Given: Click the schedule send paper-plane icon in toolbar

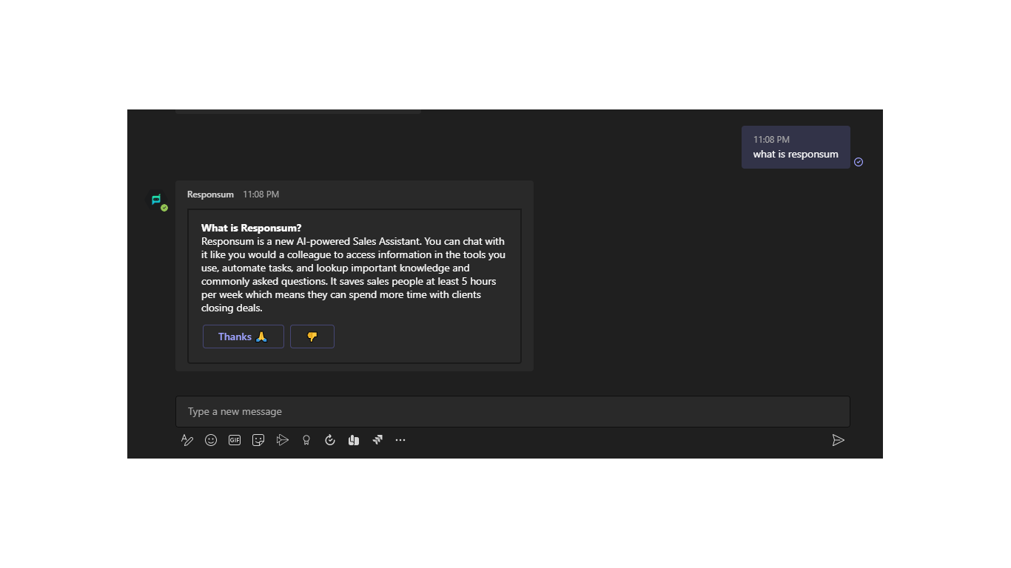Looking at the screenshot, I should click(x=282, y=440).
